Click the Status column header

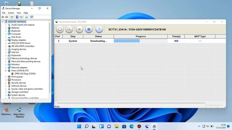point(98,36)
